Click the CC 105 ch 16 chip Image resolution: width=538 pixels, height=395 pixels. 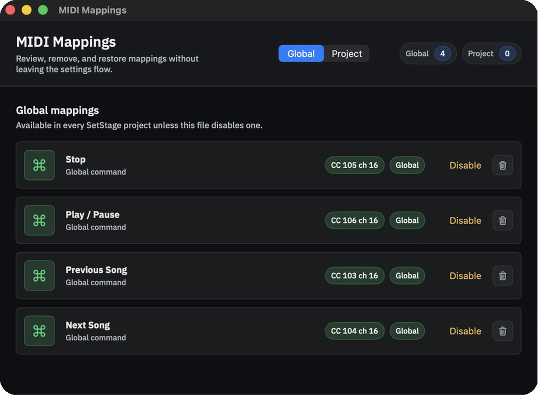click(x=354, y=165)
